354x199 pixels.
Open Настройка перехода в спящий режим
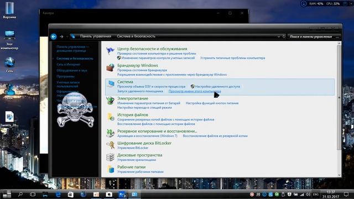point(144,108)
